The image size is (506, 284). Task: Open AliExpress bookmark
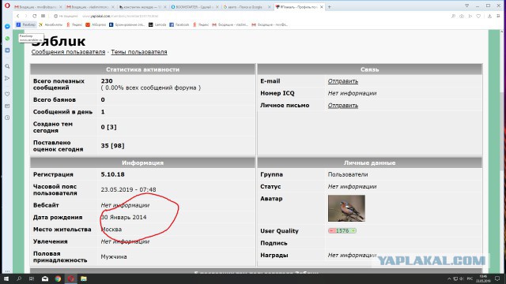(96, 24)
